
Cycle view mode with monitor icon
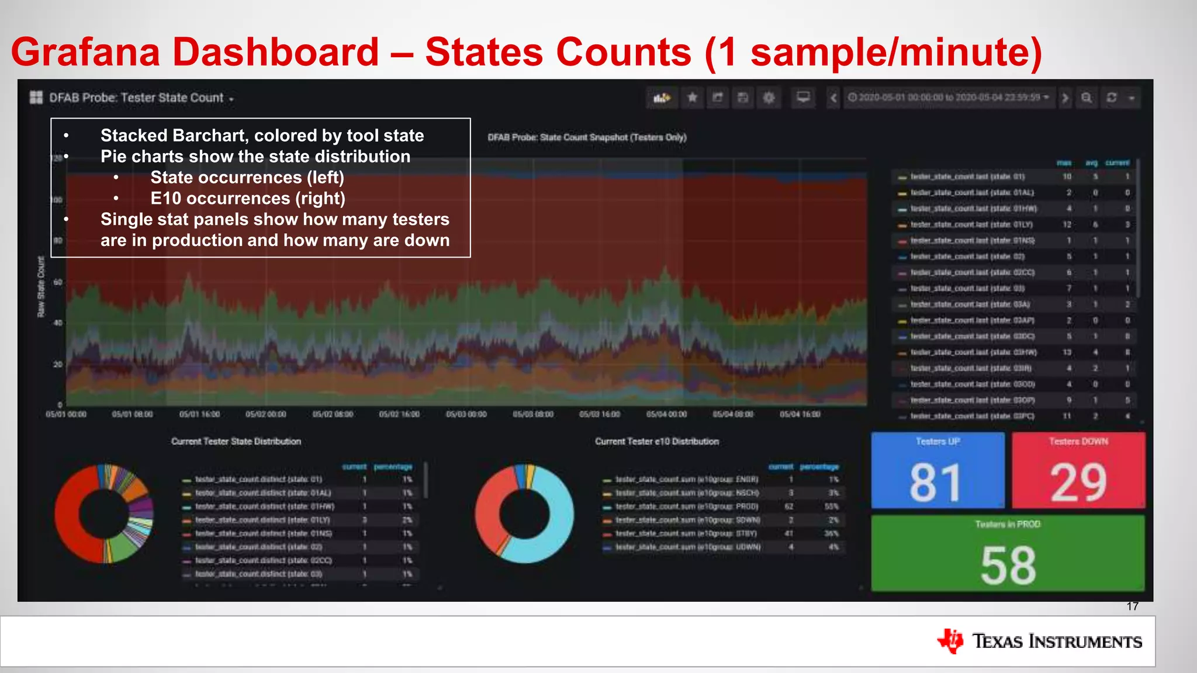804,98
